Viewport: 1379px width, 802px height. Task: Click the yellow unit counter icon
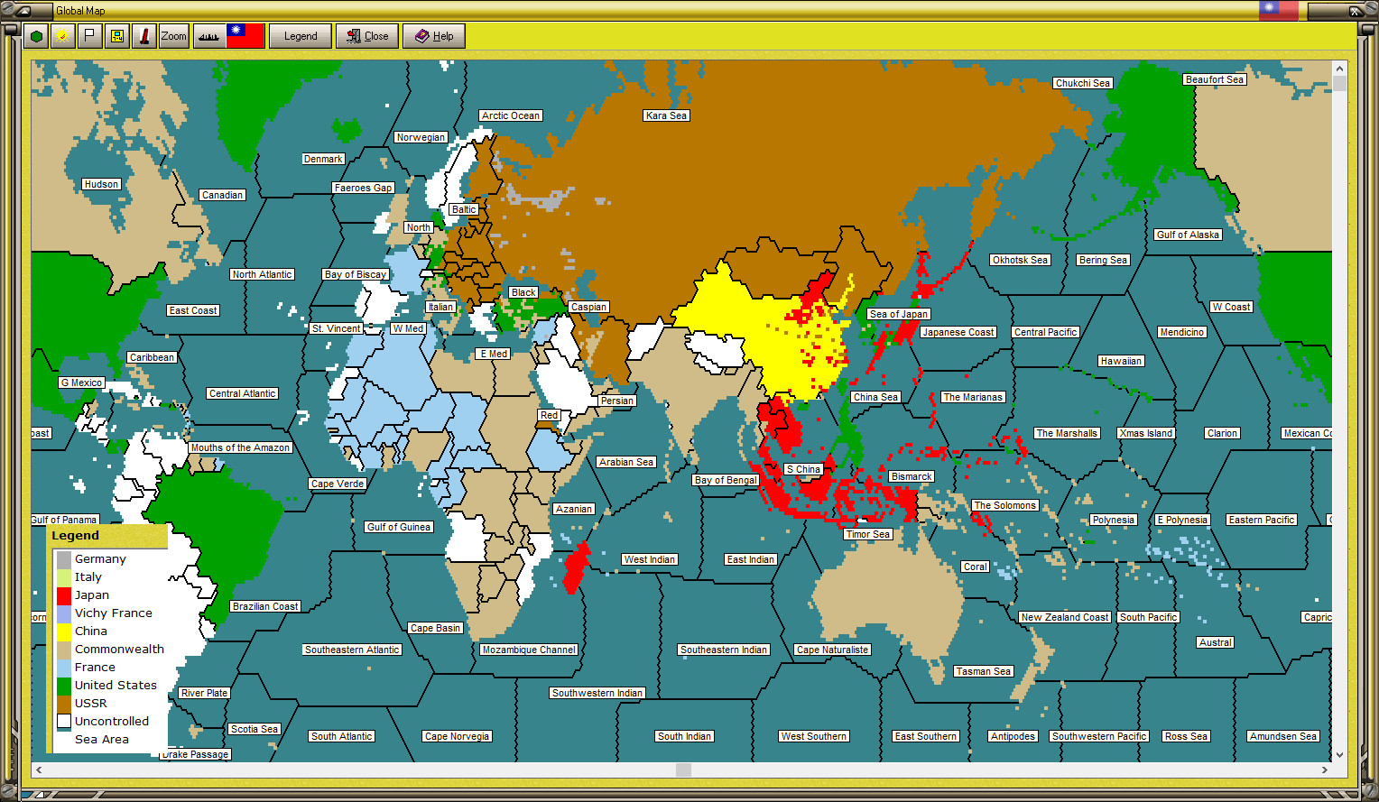click(117, 35)
